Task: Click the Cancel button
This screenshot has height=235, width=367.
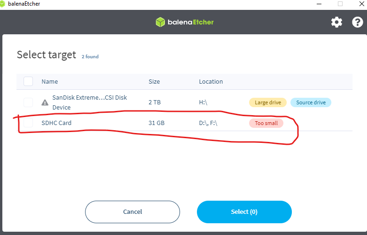Action: [133, 212]
